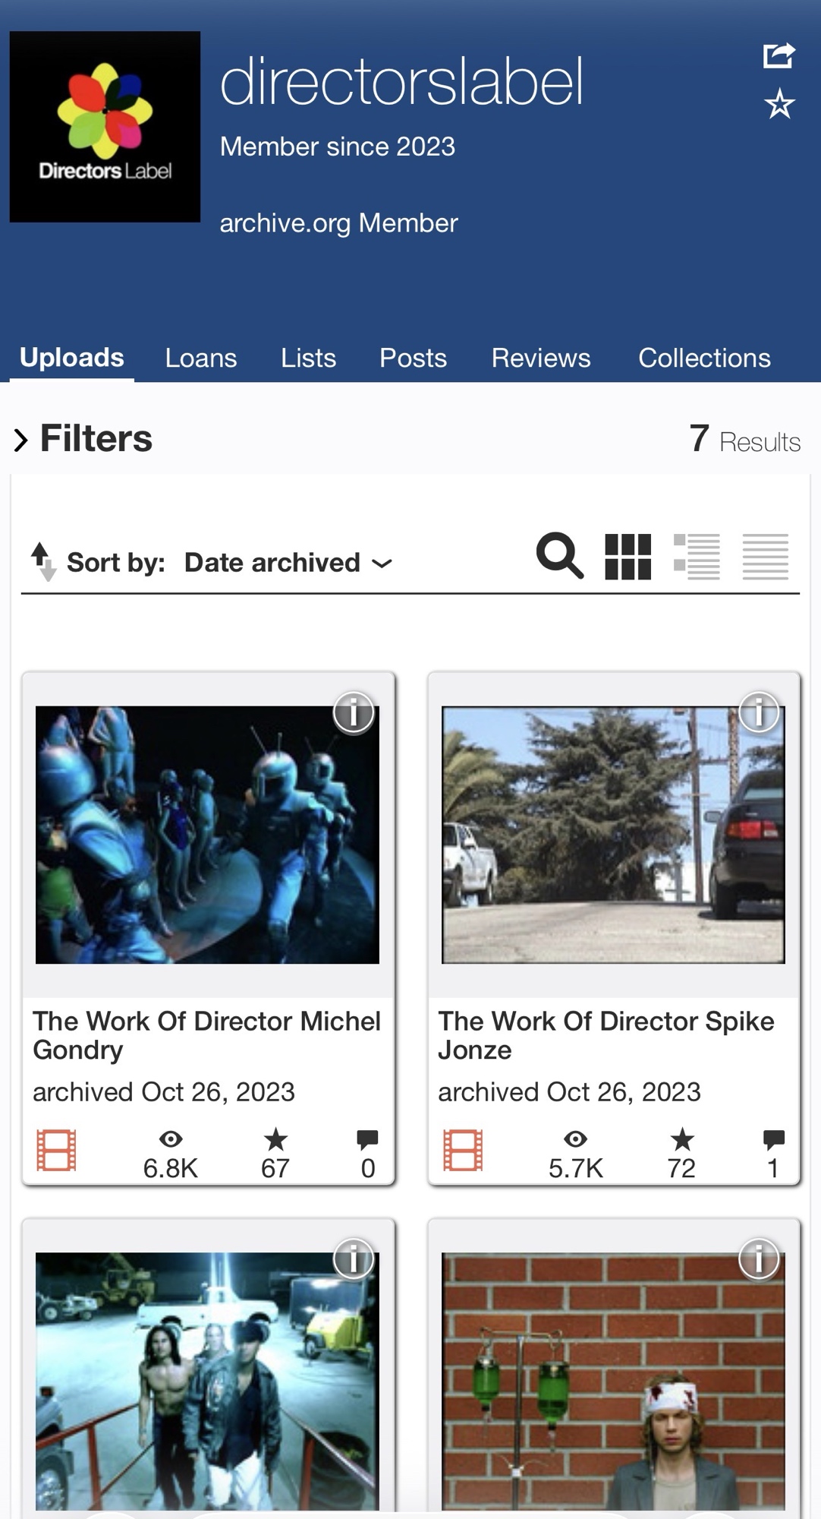Click comment icon on Spike Jonze tile
Viewport: 821px width, 1519px height.
click(773, 1138)
